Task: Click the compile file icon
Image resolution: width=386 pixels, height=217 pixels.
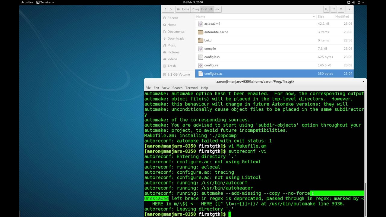Action: [201, 49]
